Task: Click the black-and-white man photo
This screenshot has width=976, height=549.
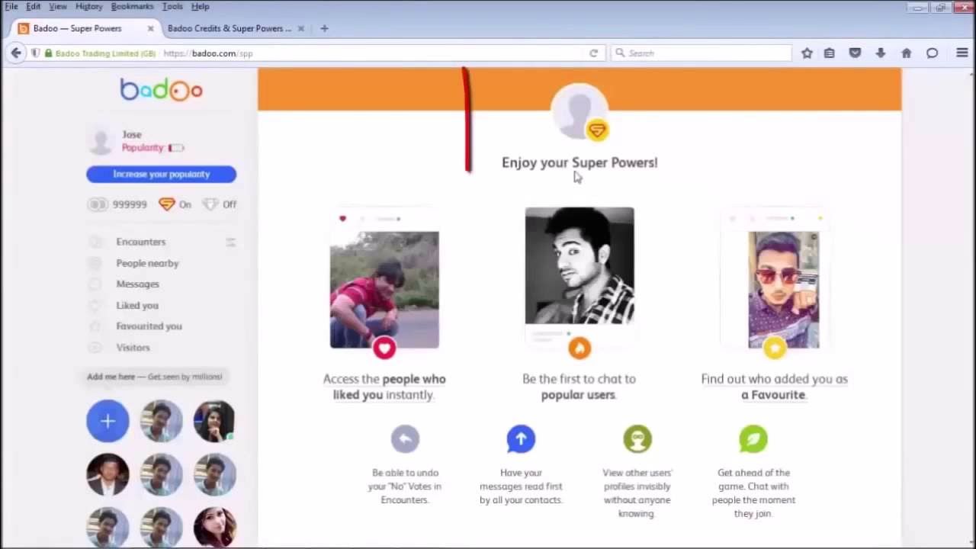Action: pos(579,265)
